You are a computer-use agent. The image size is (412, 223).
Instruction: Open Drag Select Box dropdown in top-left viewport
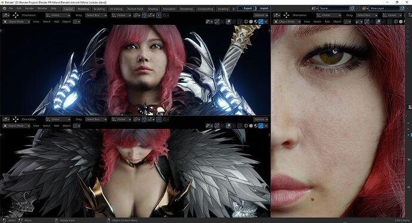click(96, 16)
